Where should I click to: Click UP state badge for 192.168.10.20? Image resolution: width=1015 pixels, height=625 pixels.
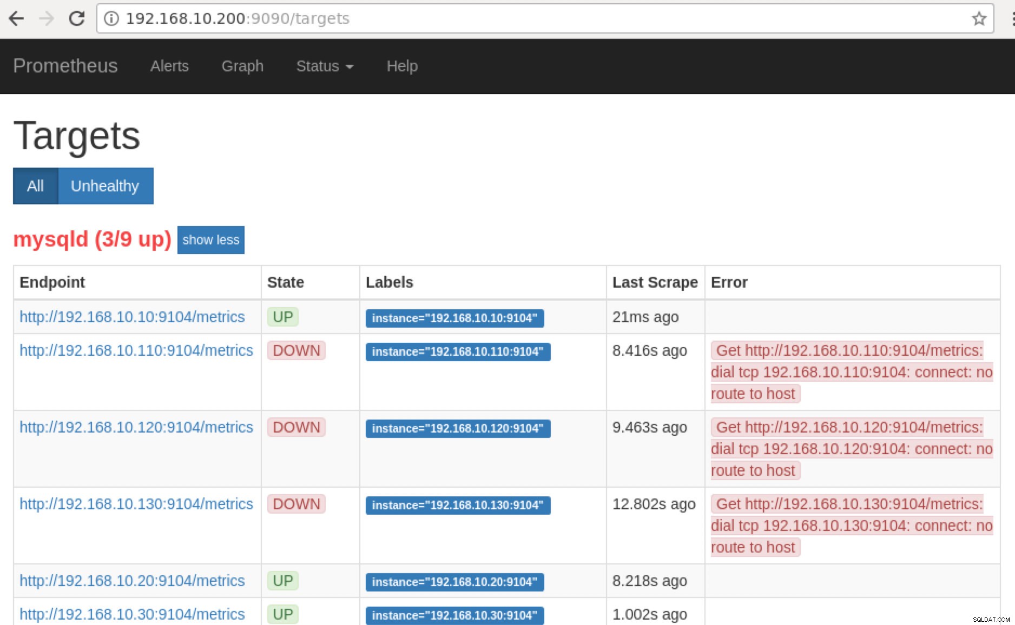click(282, 581)
